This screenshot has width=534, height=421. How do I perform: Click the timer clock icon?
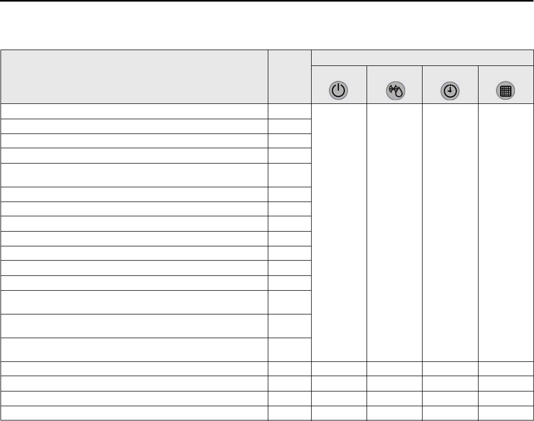(450, 91)
